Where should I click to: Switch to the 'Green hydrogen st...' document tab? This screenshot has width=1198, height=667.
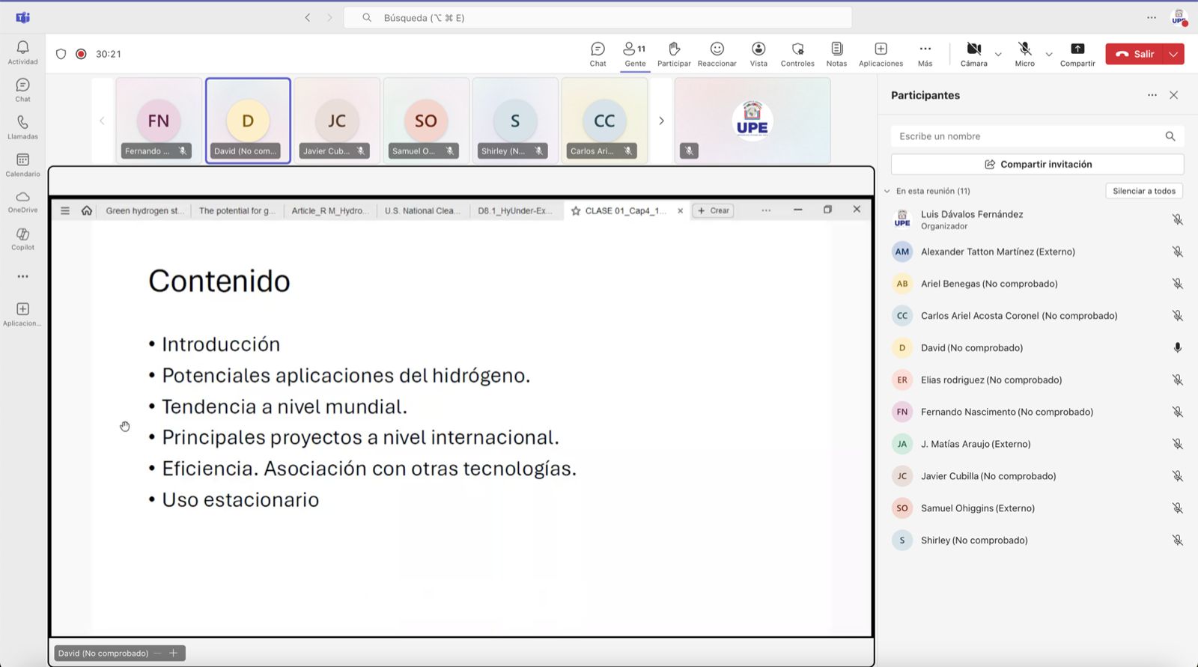point(144,211)
